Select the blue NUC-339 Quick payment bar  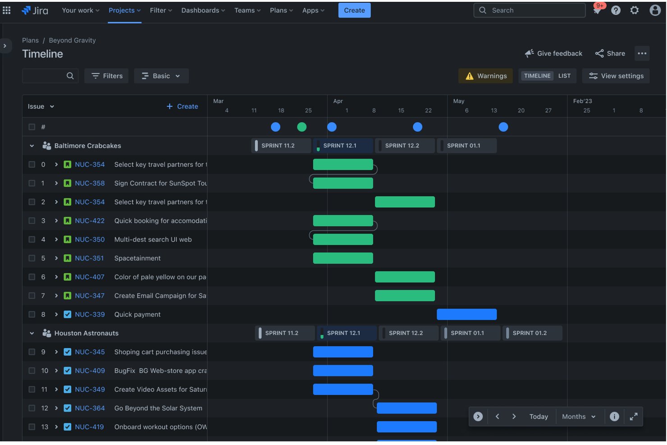pyautogui.click(x=466, y=315)
